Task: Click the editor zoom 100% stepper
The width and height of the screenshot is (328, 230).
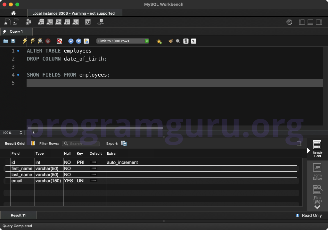Action: [x=21, y=133]
